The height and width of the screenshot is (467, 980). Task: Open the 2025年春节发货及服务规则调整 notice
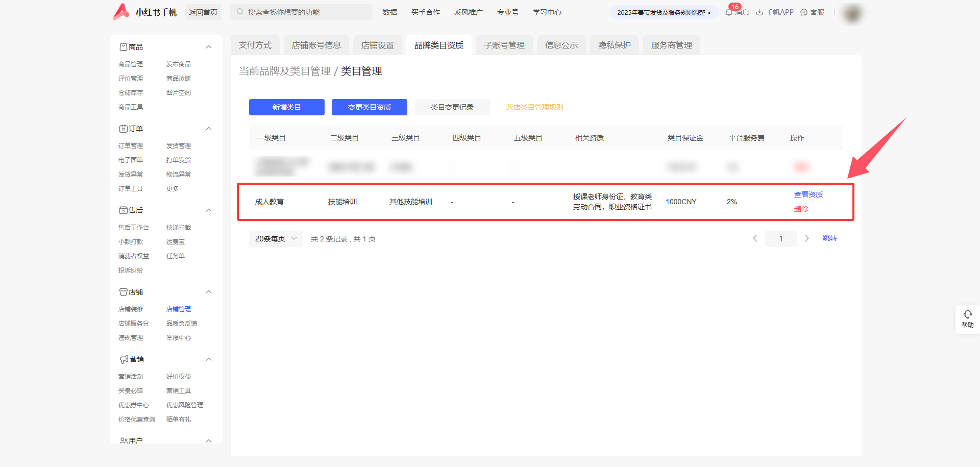[664, 12]
